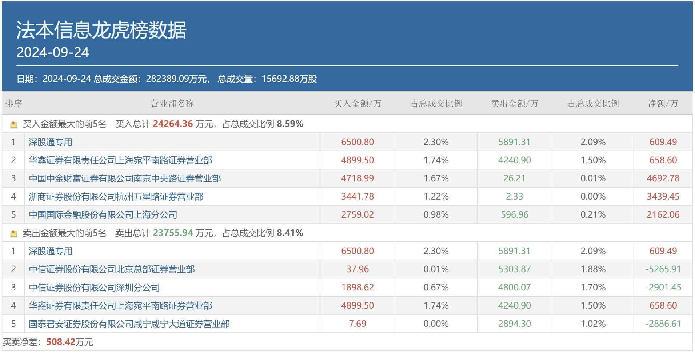Image resolution: width=695 pixels, height=353 pixels.
Task: Click the net amount 3439.45
Action: click(663, 197)
